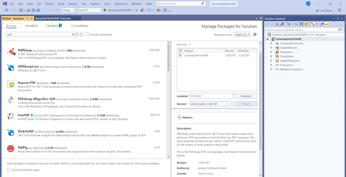Select appsettings.json in Solution Explorer
Image resolution: width=346 pixels, height=177 pixels.
click(290, 61)
